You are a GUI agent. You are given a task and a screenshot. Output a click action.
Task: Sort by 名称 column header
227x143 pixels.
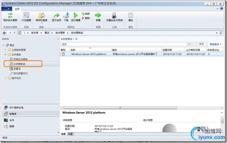point(90,50)
